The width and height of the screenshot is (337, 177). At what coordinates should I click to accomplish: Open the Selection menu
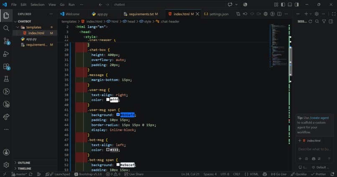(x=37, y=5)
